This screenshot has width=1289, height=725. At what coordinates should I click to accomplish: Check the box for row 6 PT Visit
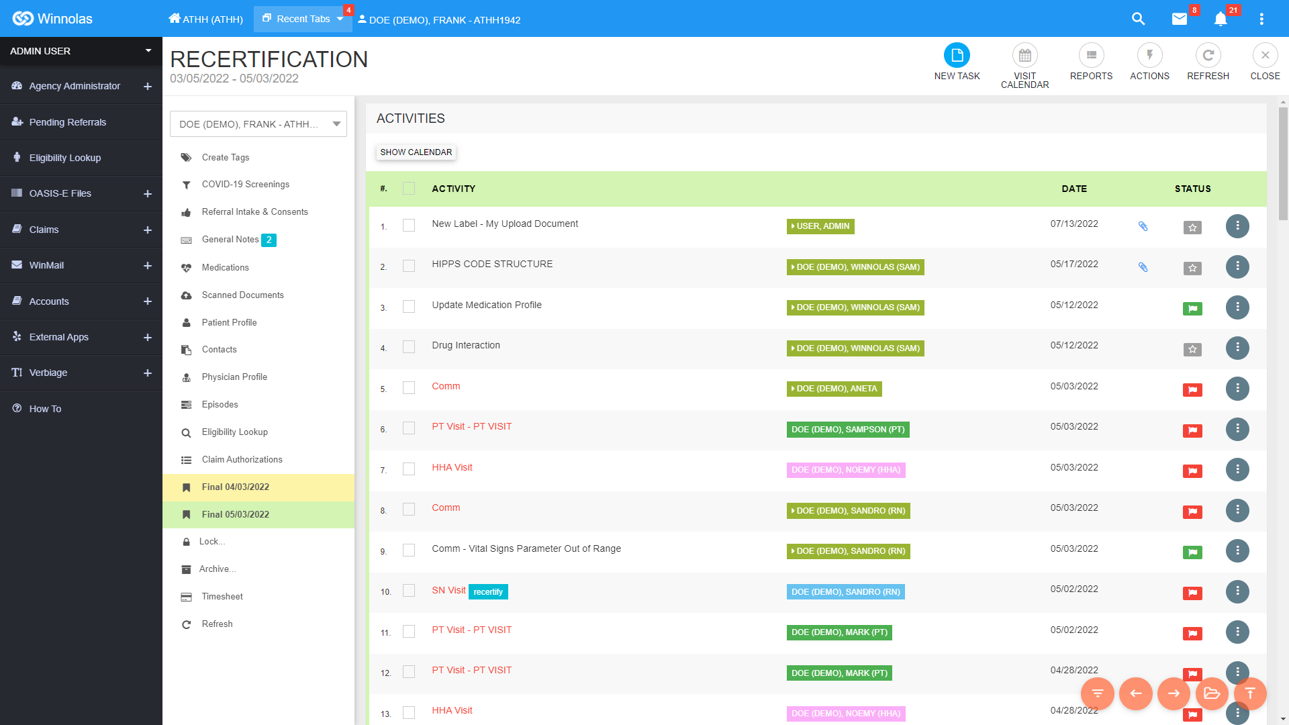click(409, 428)
